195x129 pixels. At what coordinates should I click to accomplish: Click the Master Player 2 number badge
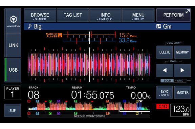(x=60, y=35)
